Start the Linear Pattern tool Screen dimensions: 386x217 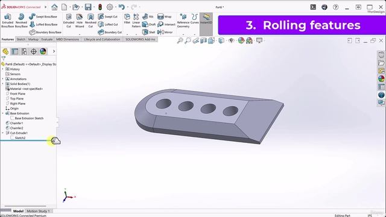(136, 20)
